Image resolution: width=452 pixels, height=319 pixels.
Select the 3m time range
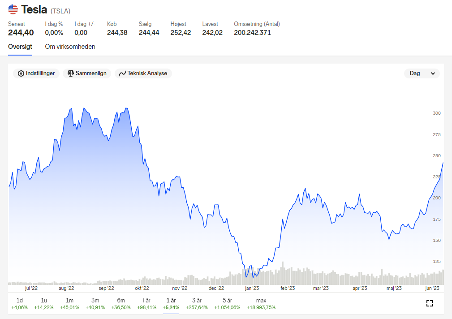(x=95, y=304)
